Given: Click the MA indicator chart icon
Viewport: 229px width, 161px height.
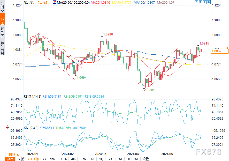Looking at the screenshot, I should [55, 2].
